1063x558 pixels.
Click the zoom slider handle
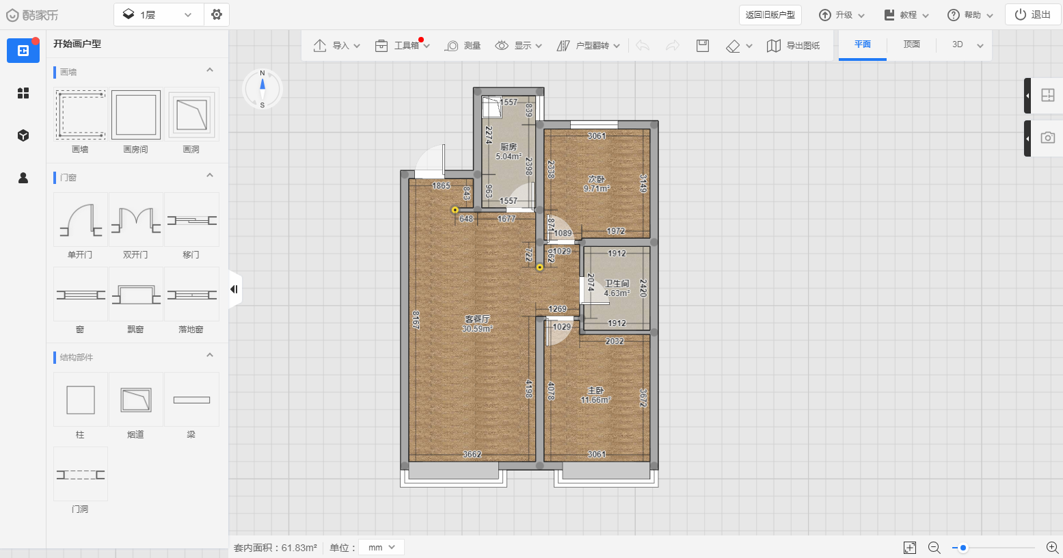point(963,548)
